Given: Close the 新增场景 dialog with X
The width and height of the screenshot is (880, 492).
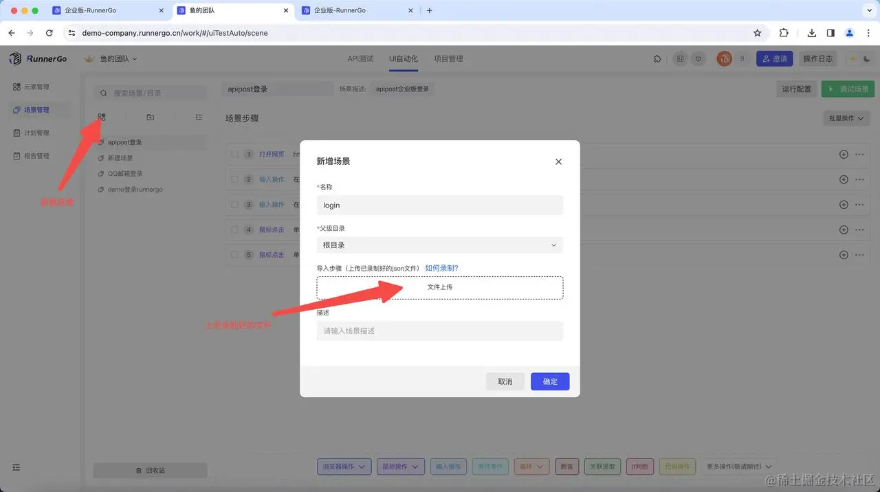Looking at the screenshot, I should tap(558, 161).
